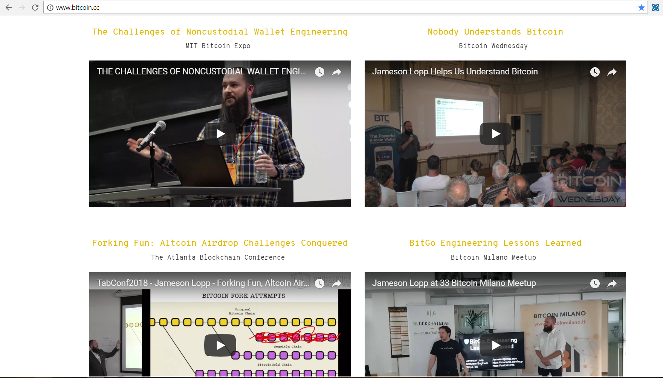Open 'Forking Fun: Altcoin Airdrop Challenges Conquered' link
Viewport: 663px width, 378px height.
click(220, 243)
